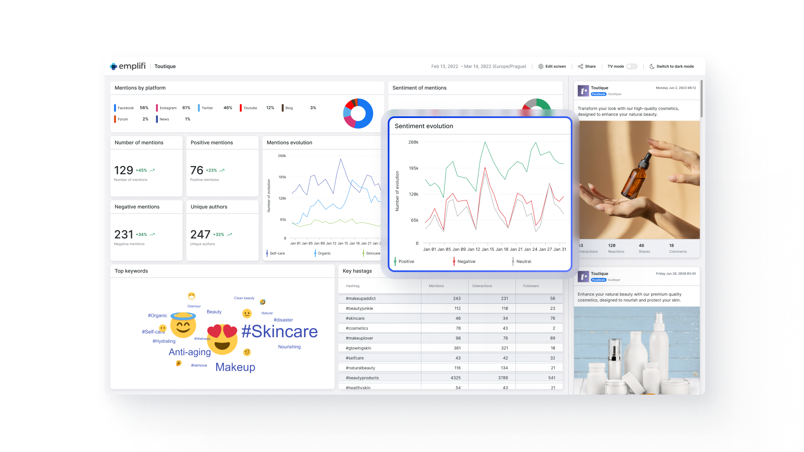The image size is (804, 452).
Task: Click the #disaster keyword
Action: 283,320
